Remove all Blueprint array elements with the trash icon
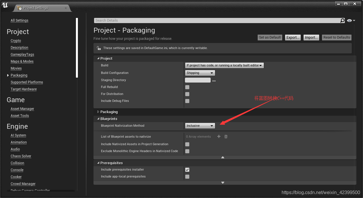The image size is (363, 198). point(226,137)
